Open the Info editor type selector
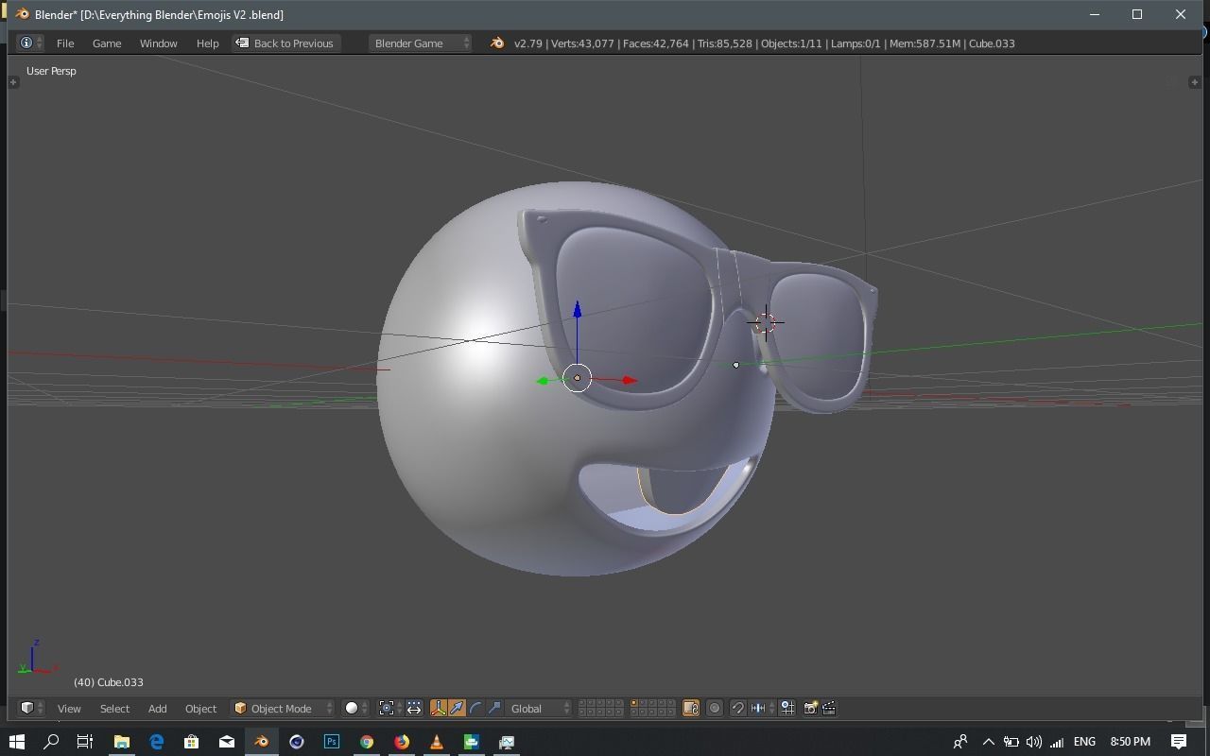The height and width of the screenshot is (756, 1210). (x=30, y=43)
